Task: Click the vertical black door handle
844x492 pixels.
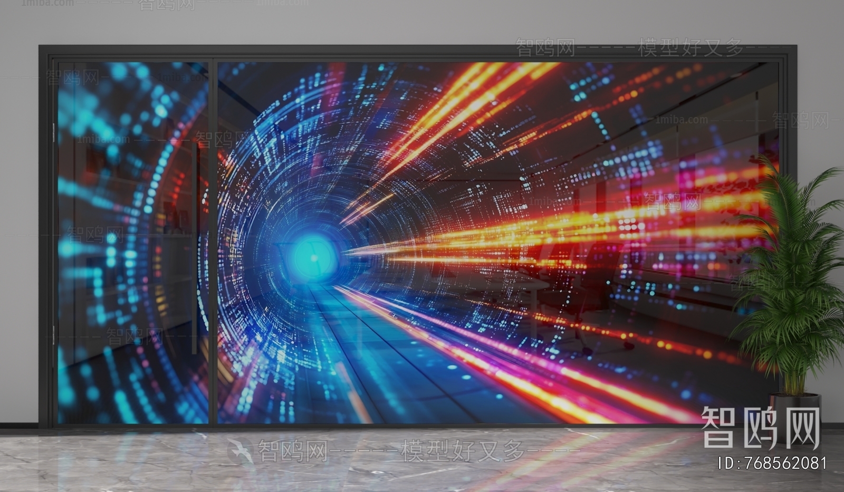Action: [195, 248]
